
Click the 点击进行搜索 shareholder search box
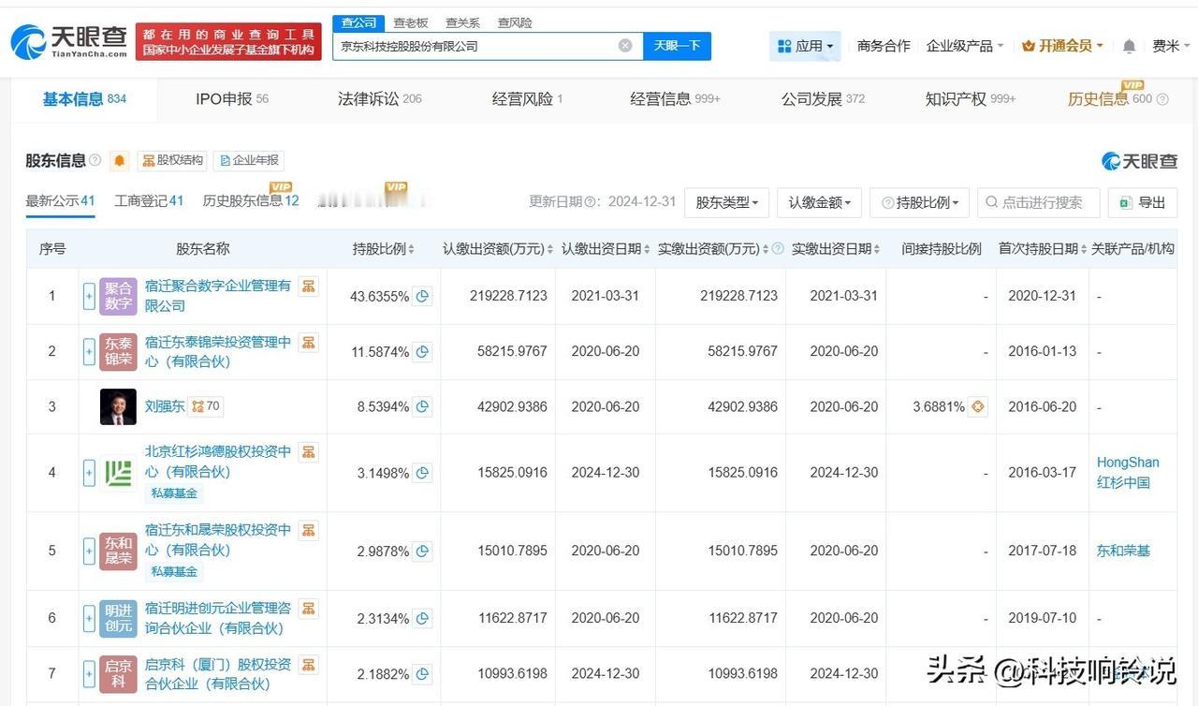1039,202
